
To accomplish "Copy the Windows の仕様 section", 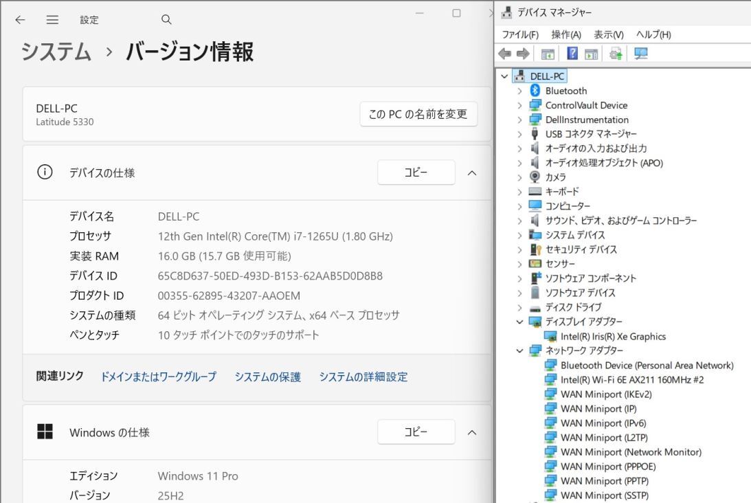I will click(416, 432).
